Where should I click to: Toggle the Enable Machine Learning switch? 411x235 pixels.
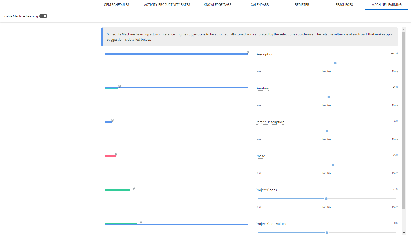[43, 16]
